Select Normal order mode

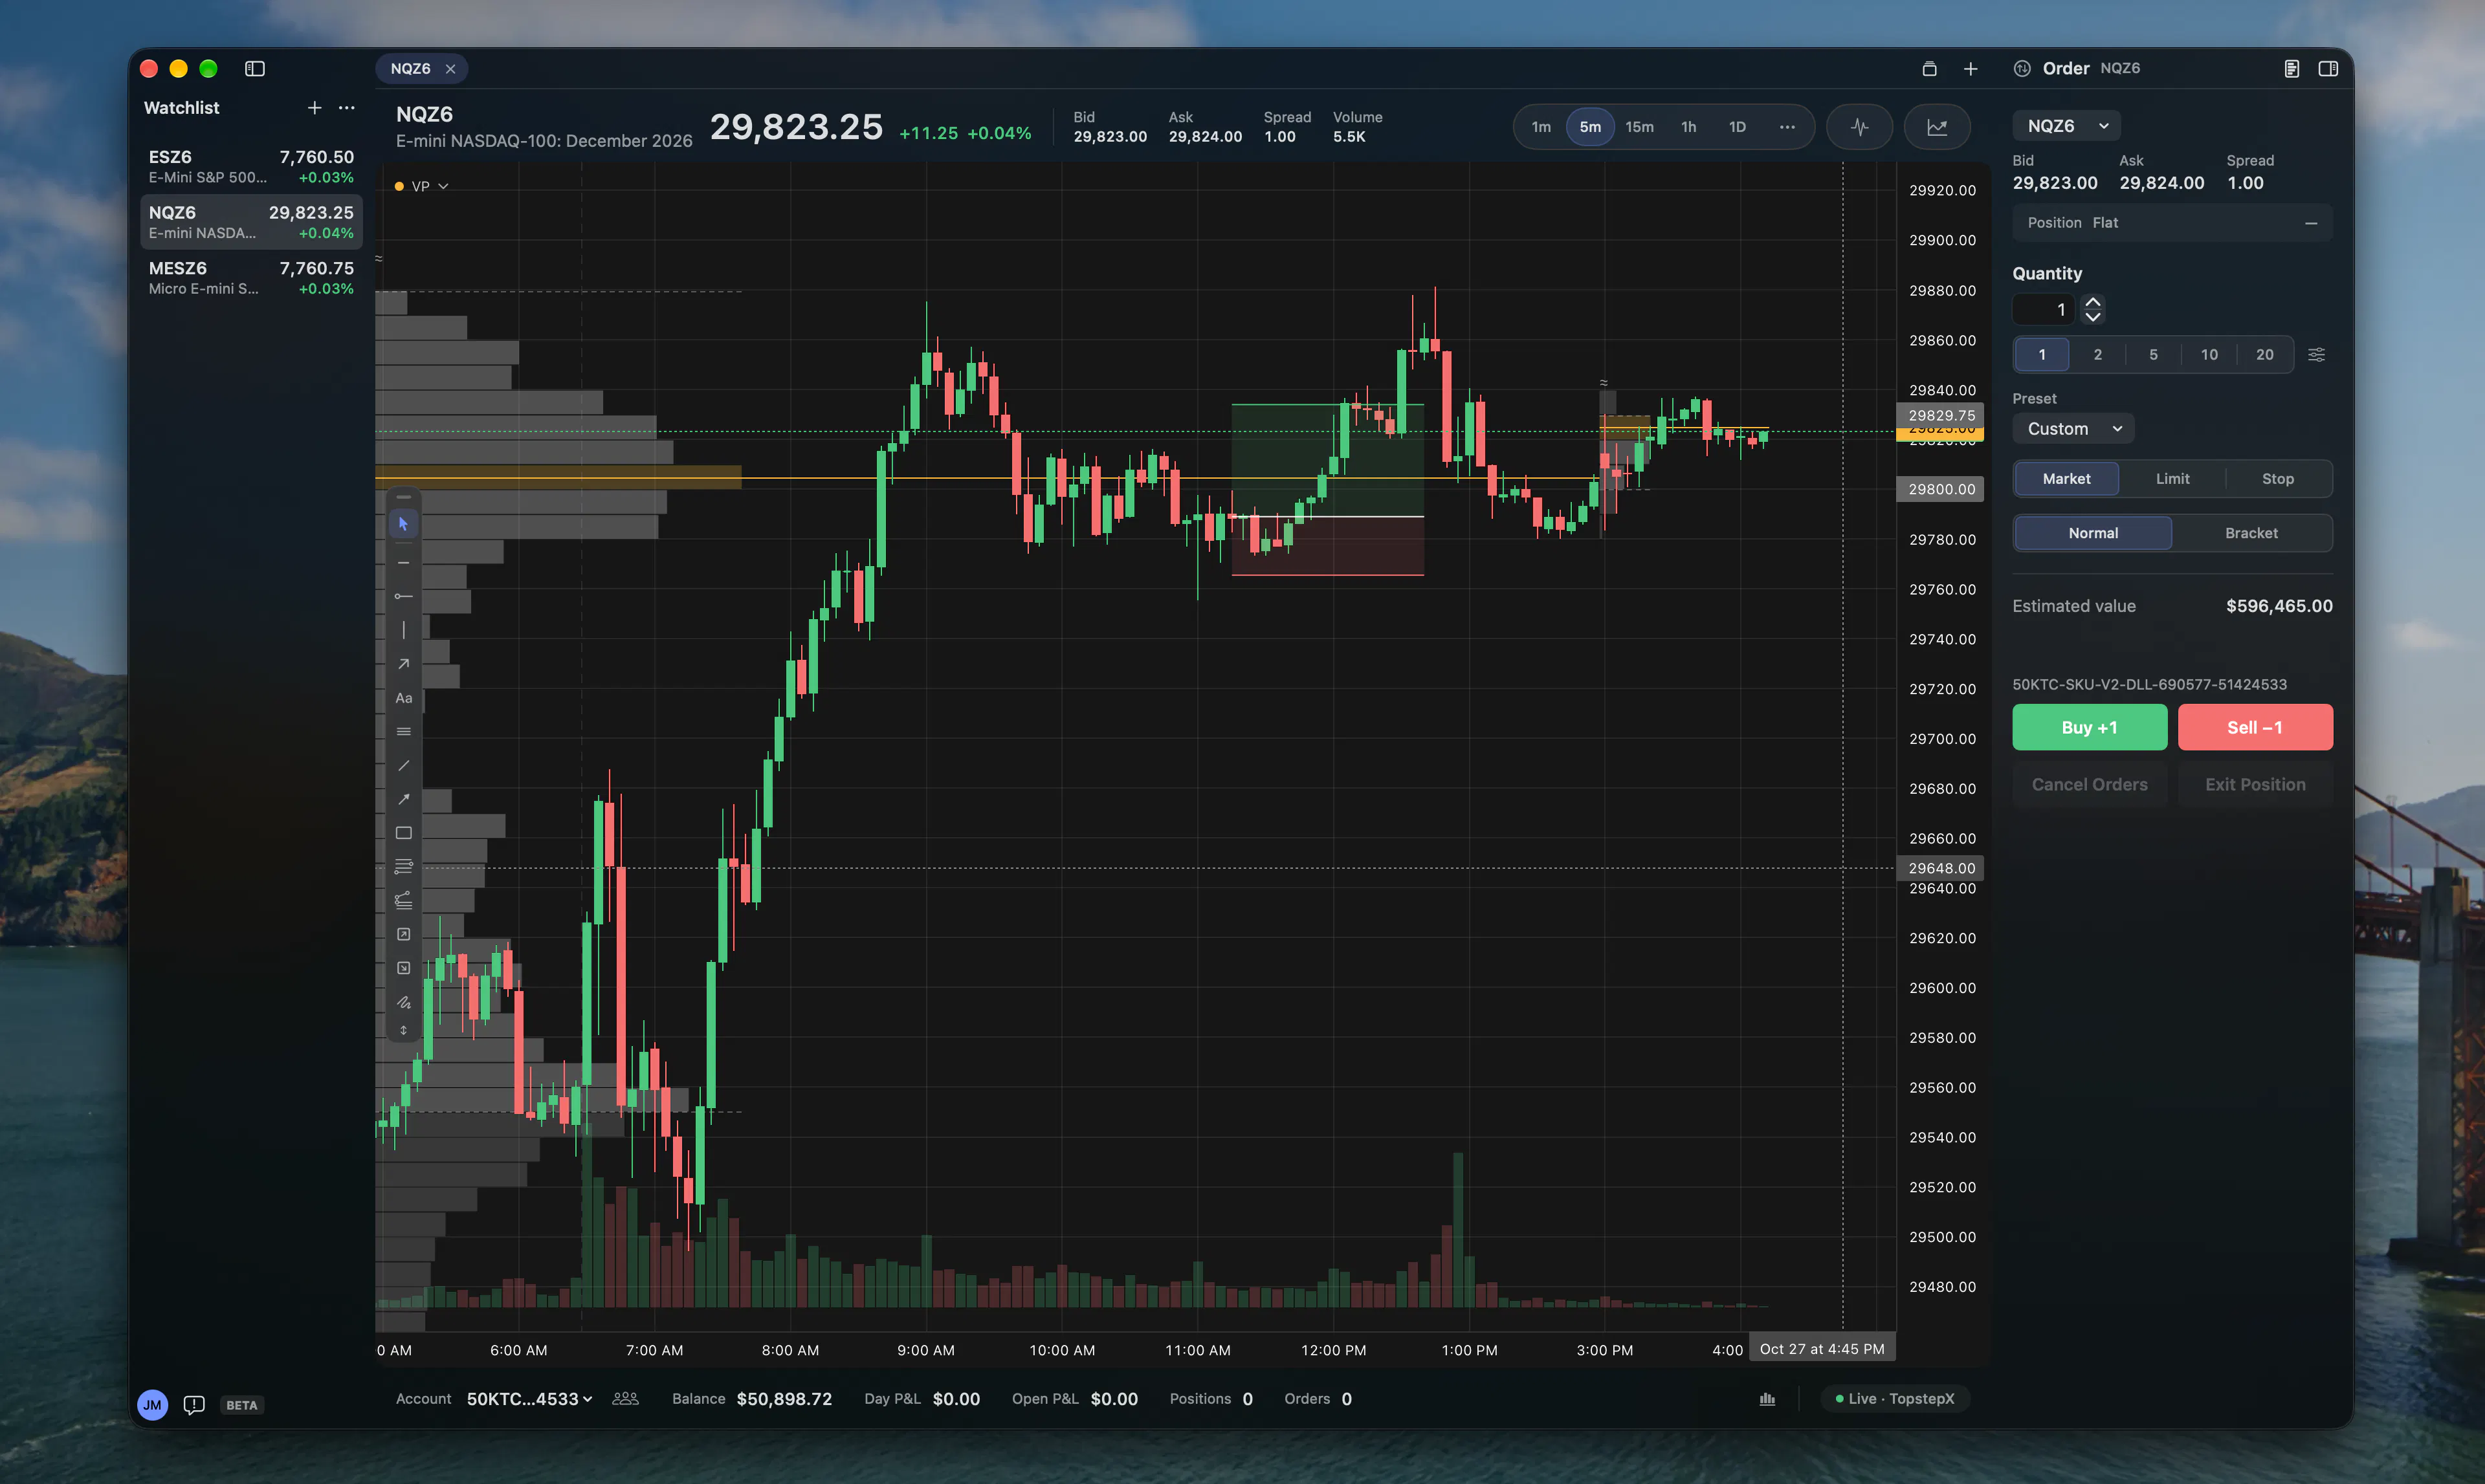(x=2093, y=533)
